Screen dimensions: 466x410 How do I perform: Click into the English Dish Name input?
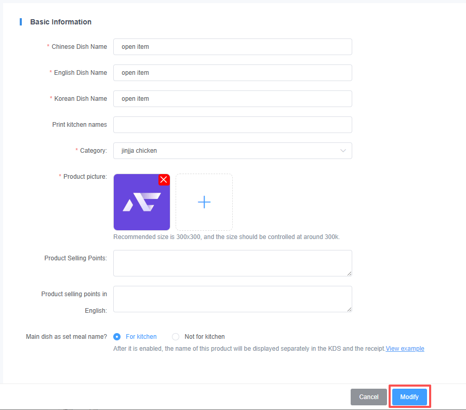click(232, 73)
